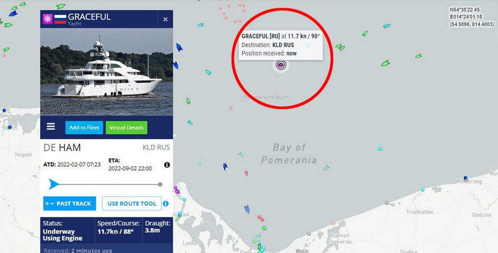498x253 pixels.
Task: Select the blue ship icon above Wolgast coast
Action: [247, 209]
